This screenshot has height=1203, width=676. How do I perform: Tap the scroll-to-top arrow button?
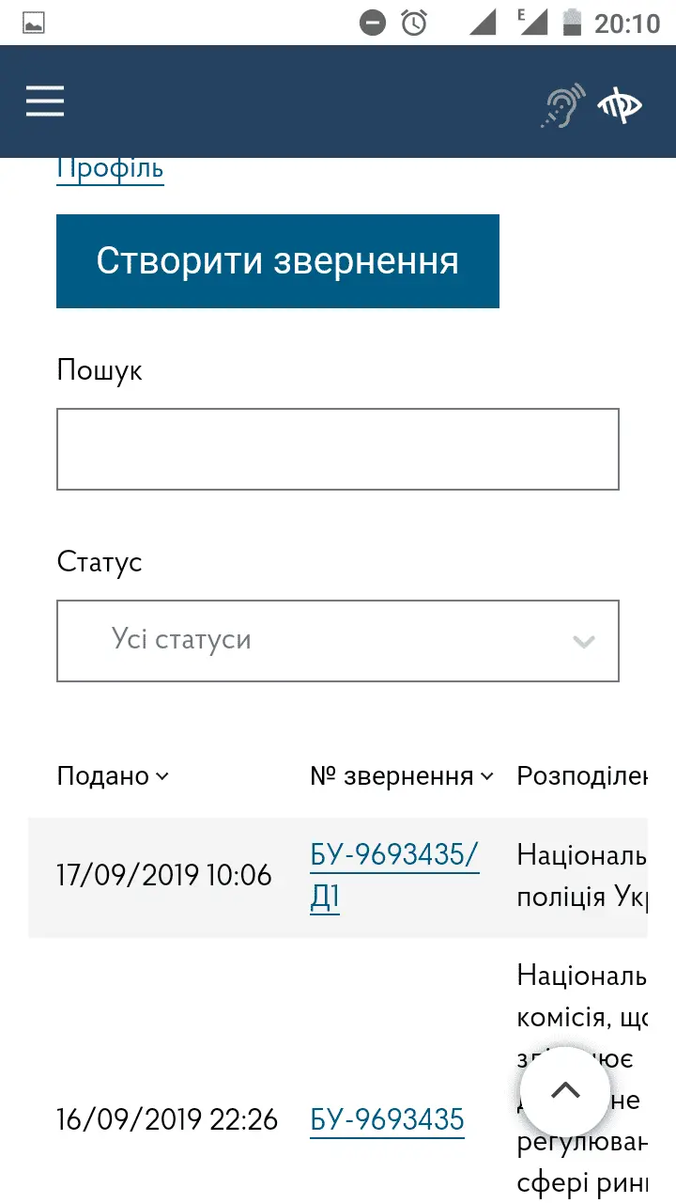tap(565, 1091)
